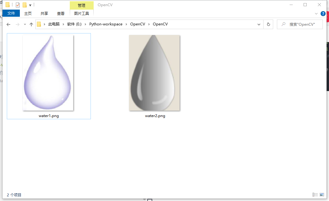Switch to large thumbnails view icon
Viewport: 329px width, 201px height.
point(322,195)
